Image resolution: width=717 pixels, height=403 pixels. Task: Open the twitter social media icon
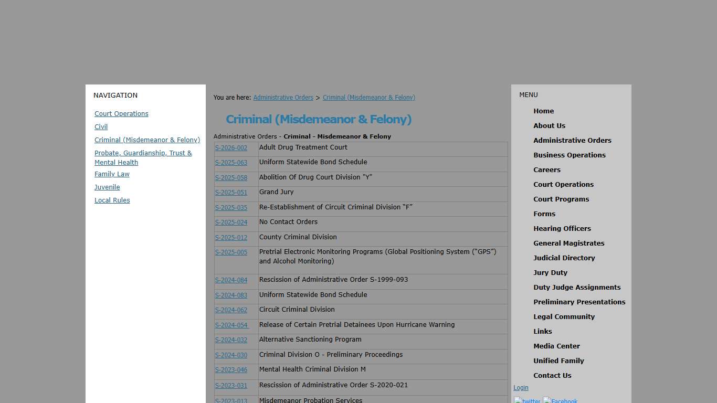point(526,400)
